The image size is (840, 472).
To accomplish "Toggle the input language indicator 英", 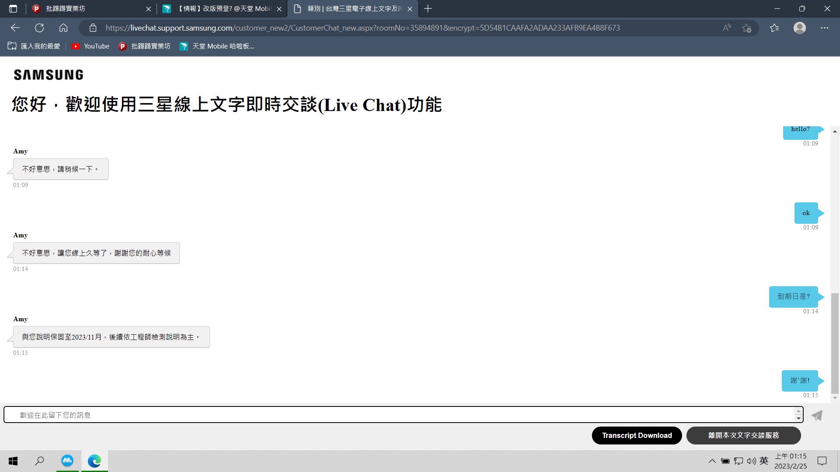I will (x=764, y=461).
